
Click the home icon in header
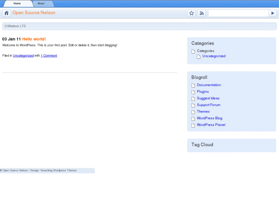[x=7, y=13]
